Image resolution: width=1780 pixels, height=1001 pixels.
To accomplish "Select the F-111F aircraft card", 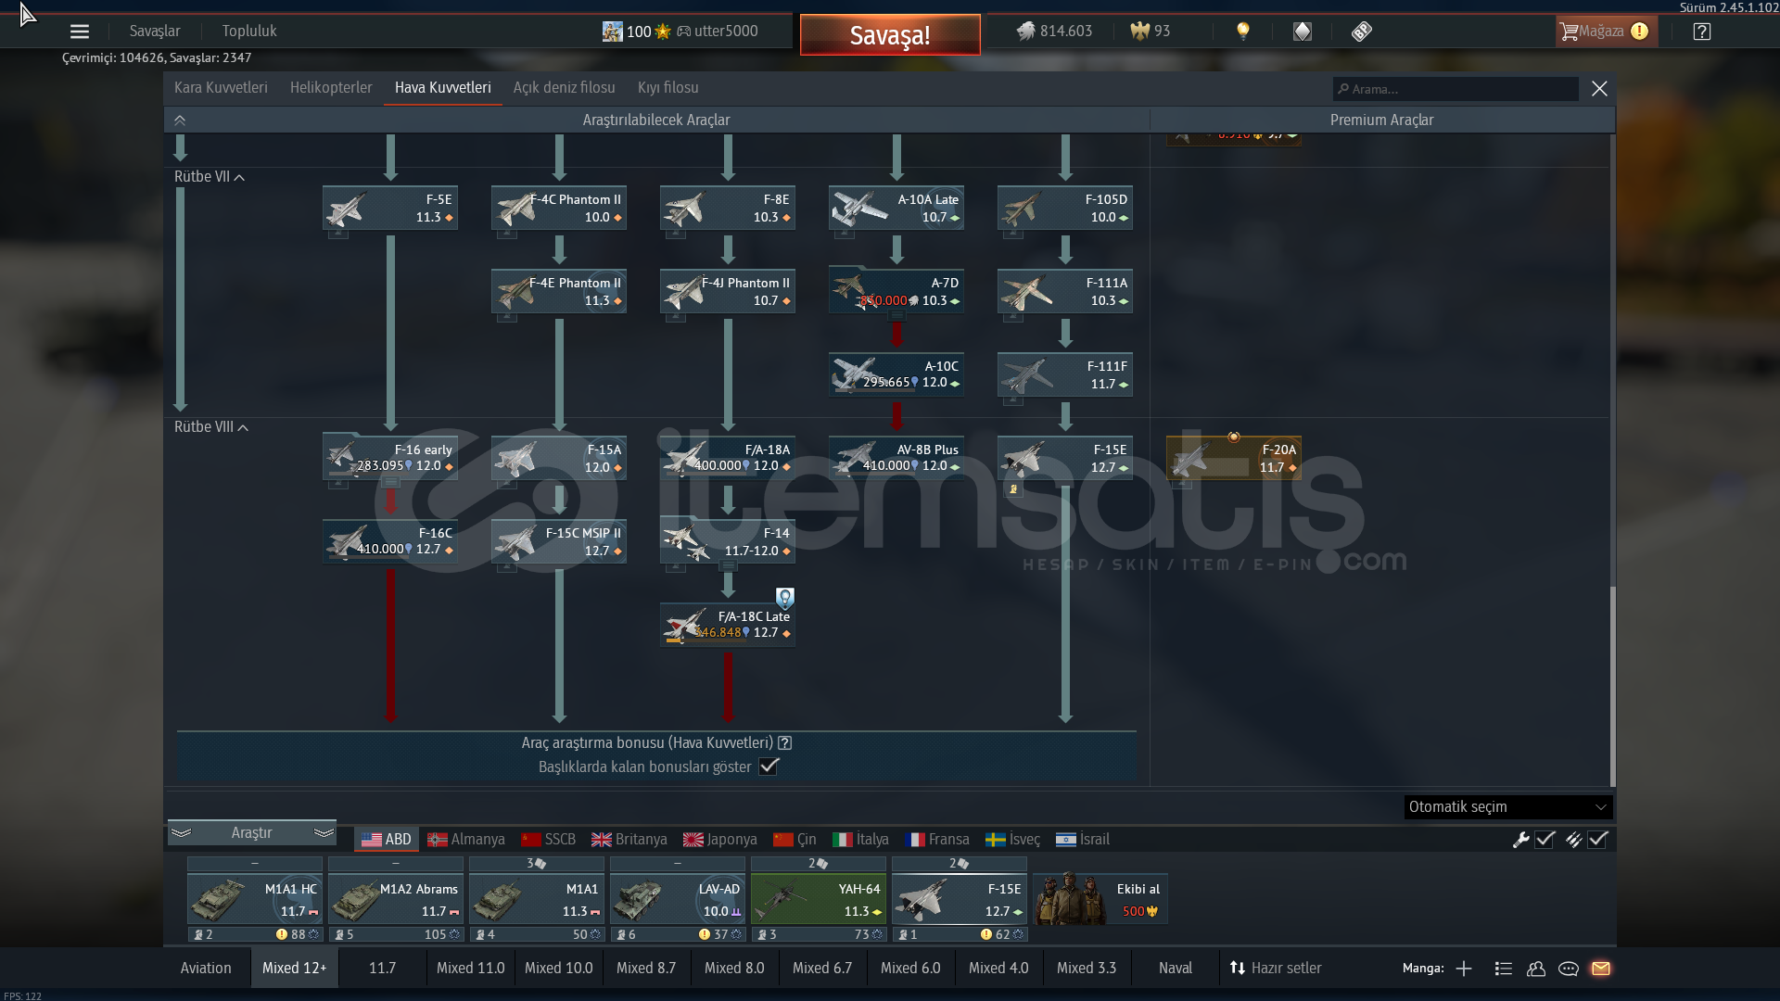I will [x=1065, y=374].
